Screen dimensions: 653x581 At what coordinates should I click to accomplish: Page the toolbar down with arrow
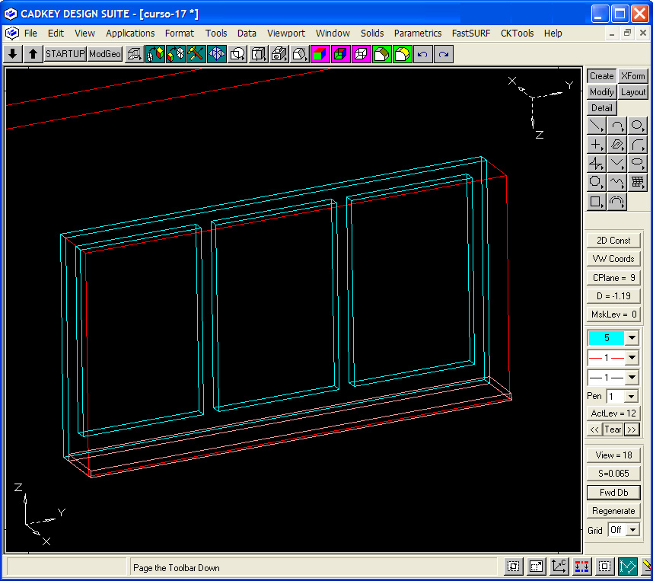(x=13, y=54)
